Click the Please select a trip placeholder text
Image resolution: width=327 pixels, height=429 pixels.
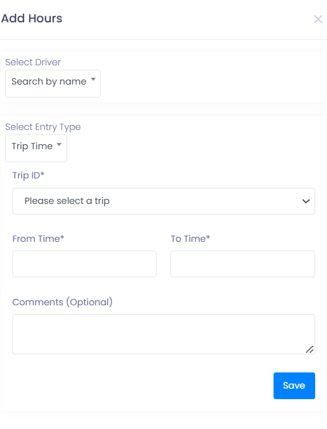(67, 201)
